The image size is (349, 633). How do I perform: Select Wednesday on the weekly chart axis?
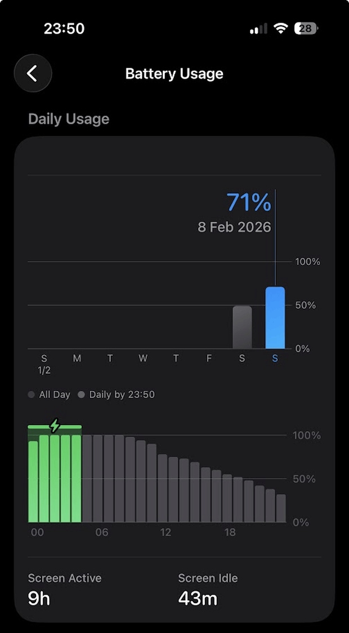tap(143, 359)
